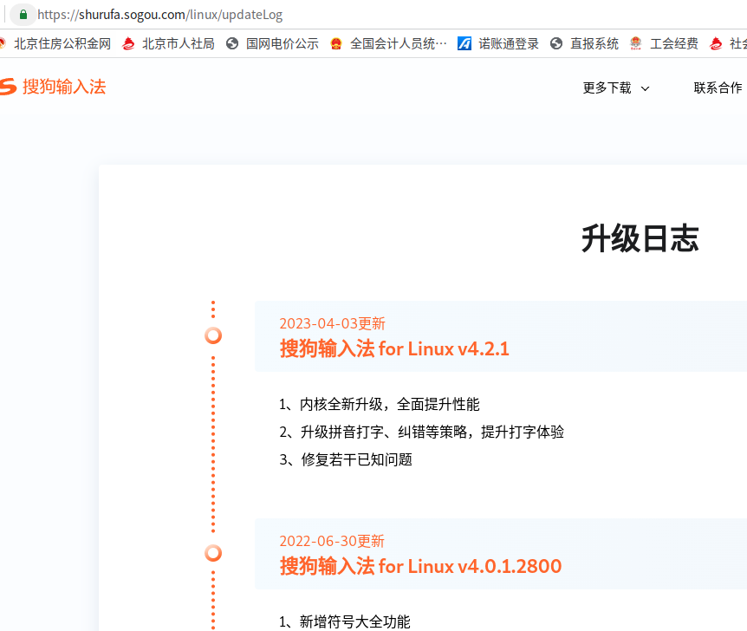Click the blue 诺账通登录 bookmark icon
Screen dimensions: 747x631
click(464, 44)
